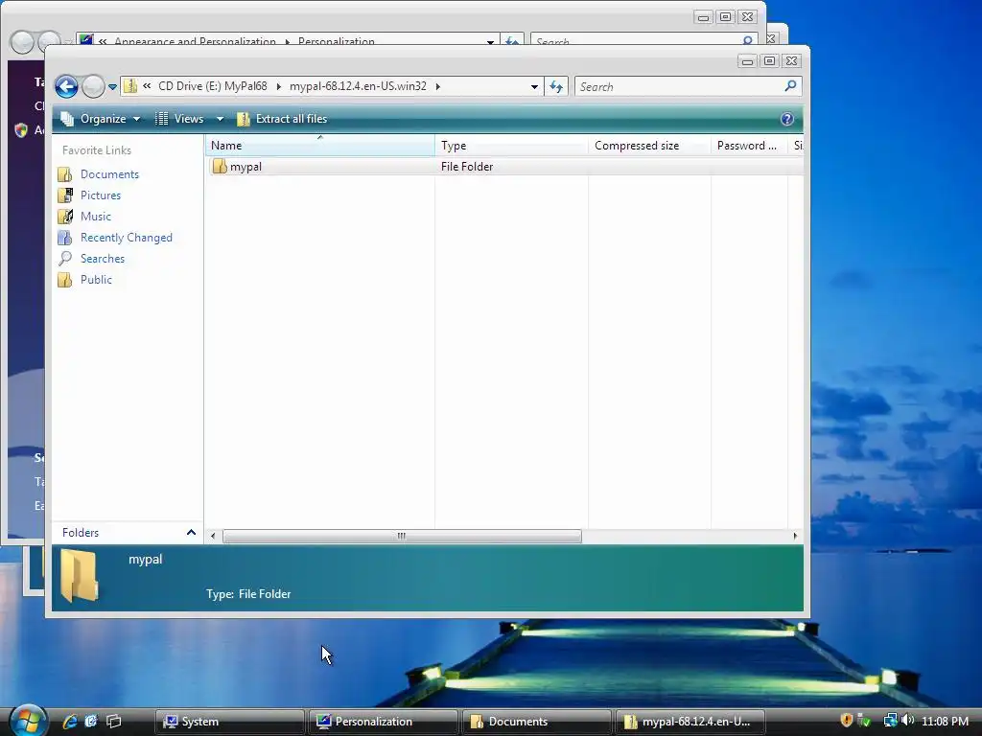Click scrollbar right arrow
Viewport: 982px width, 736px height.
(795, 536)
